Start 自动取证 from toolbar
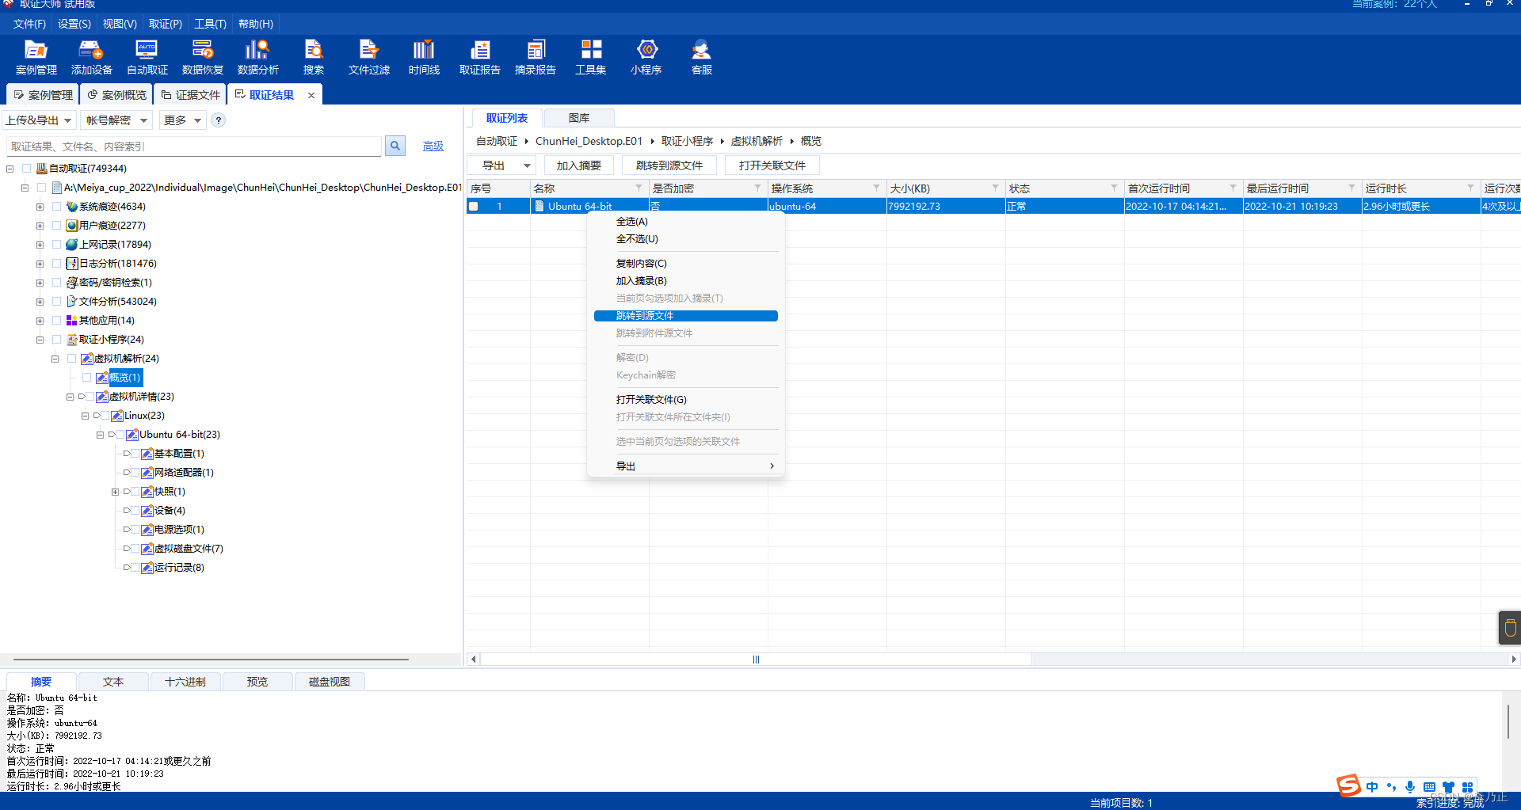Screen dimensions: 1521x810 click(x=147, y=57)
